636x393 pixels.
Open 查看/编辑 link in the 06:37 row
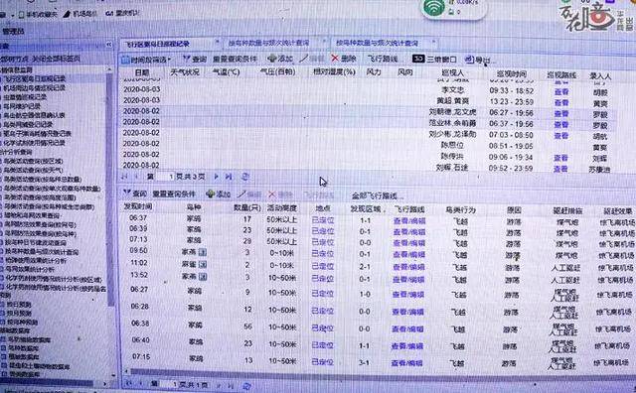(409, 220)
